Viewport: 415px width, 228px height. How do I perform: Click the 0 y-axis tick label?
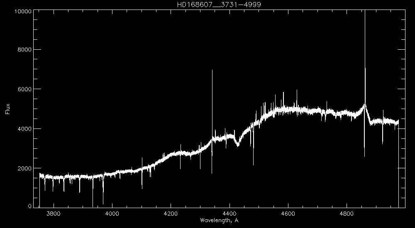tap(29, 206)
